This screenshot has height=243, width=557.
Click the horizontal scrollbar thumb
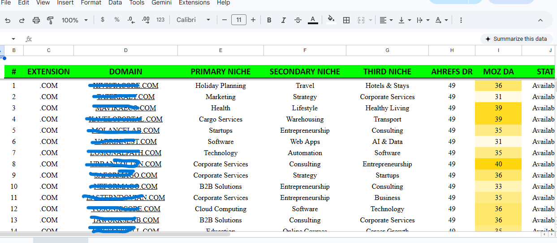click(x=115, y=234)
